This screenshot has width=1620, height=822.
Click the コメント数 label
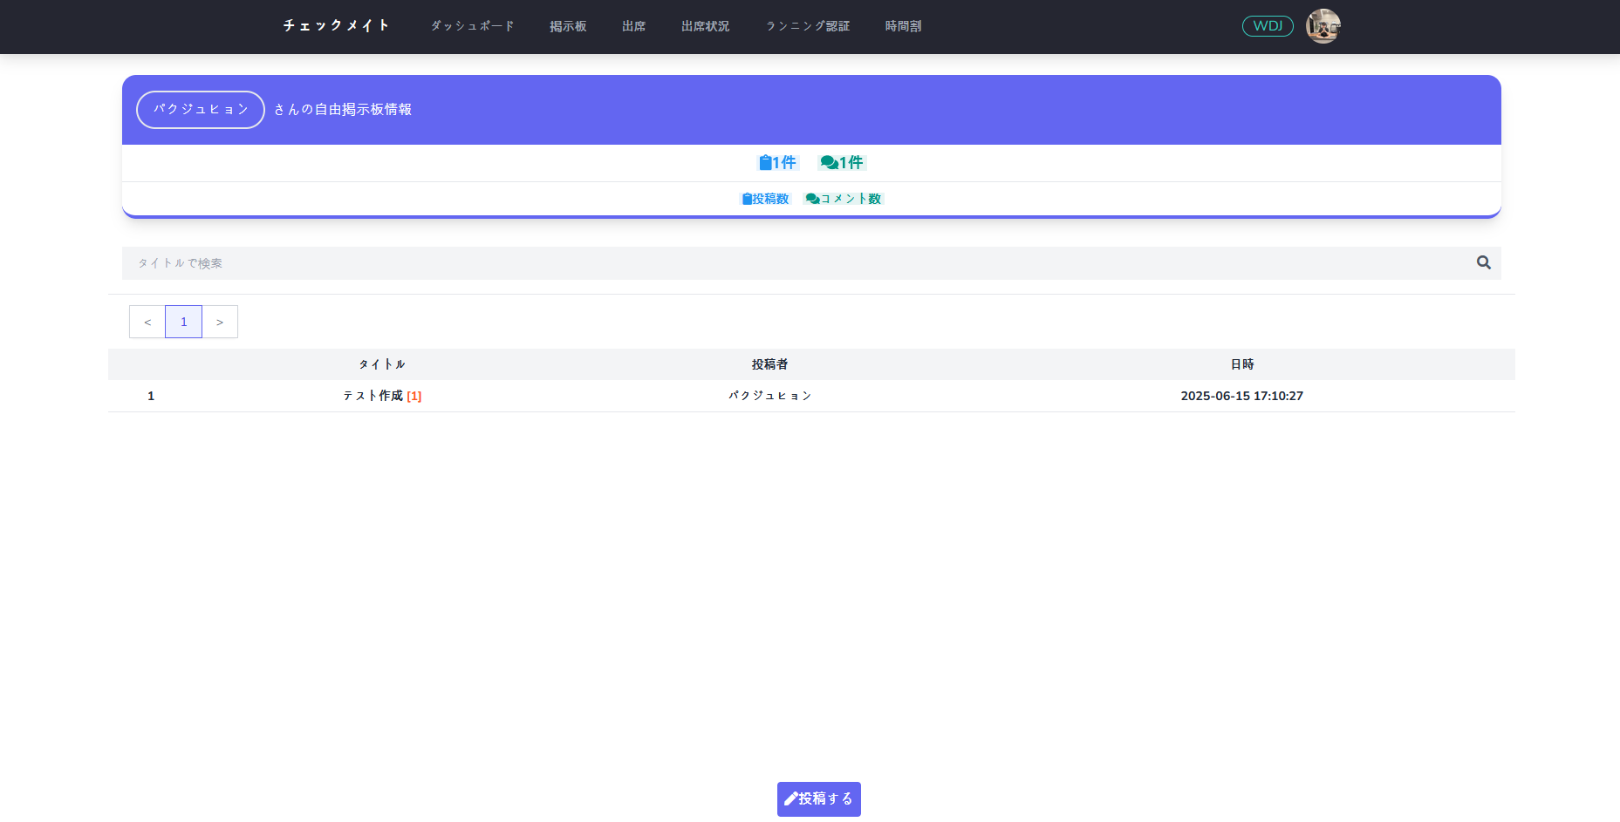[844, 199]
